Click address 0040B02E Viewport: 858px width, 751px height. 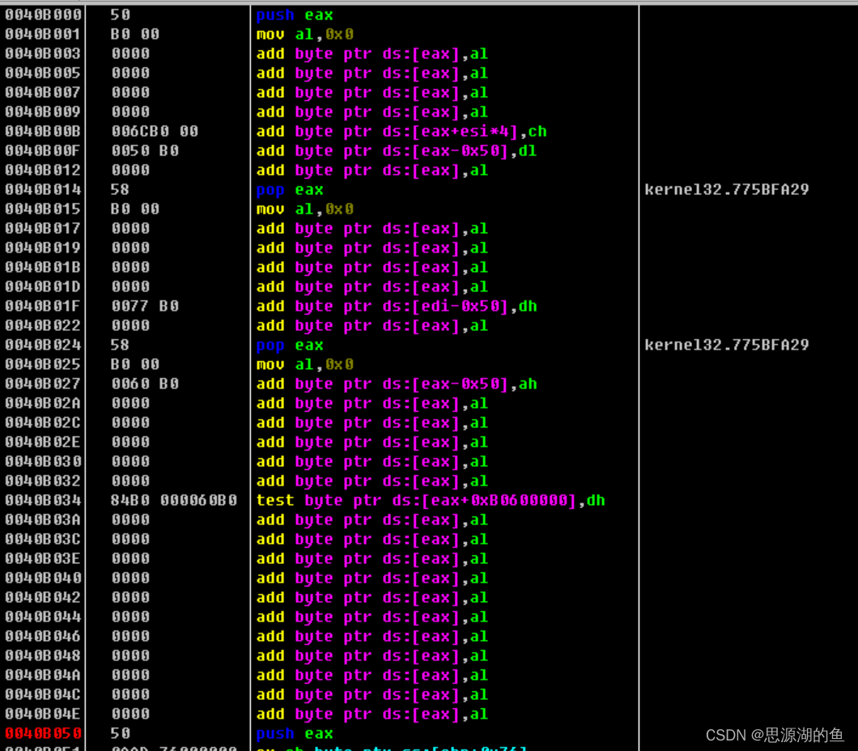coord(43,442)
